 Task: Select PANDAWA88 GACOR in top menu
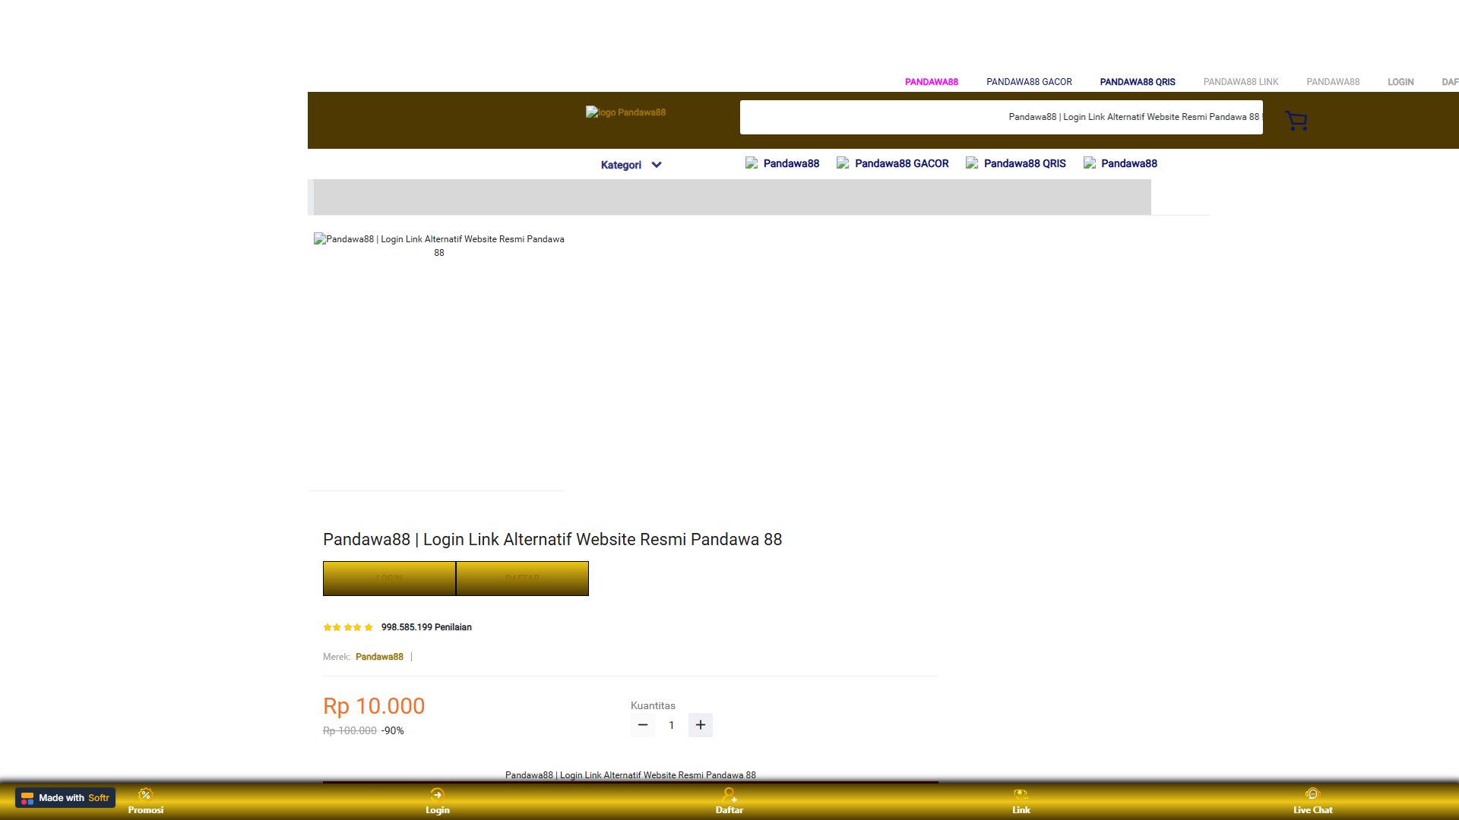tap(1029, 82)
